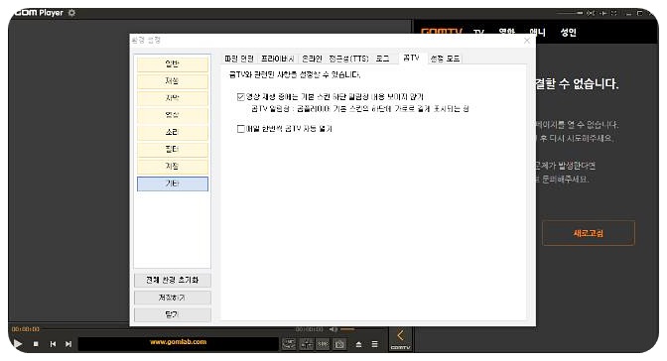Select the 영상 settings category
The height and width of the screenshot is (361, 667).
click(173, 115)
